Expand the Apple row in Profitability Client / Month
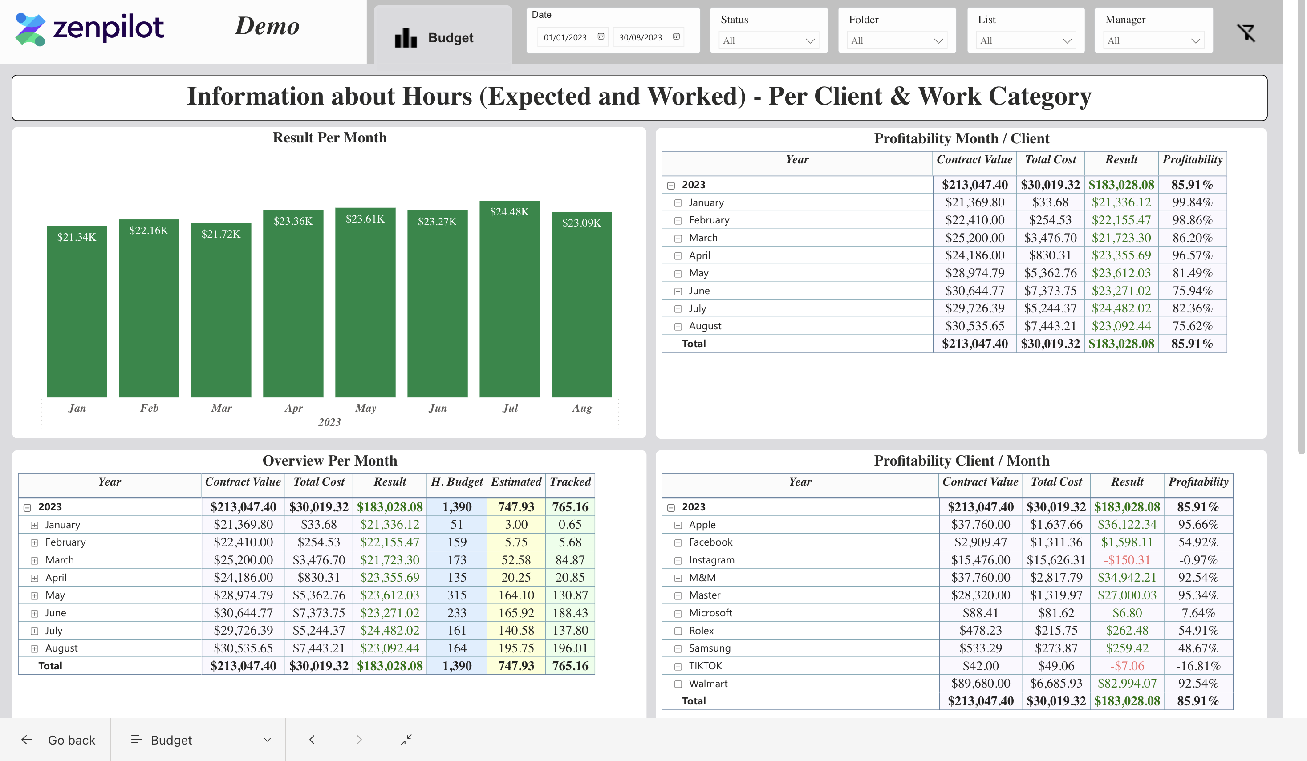 pos(678,525)
